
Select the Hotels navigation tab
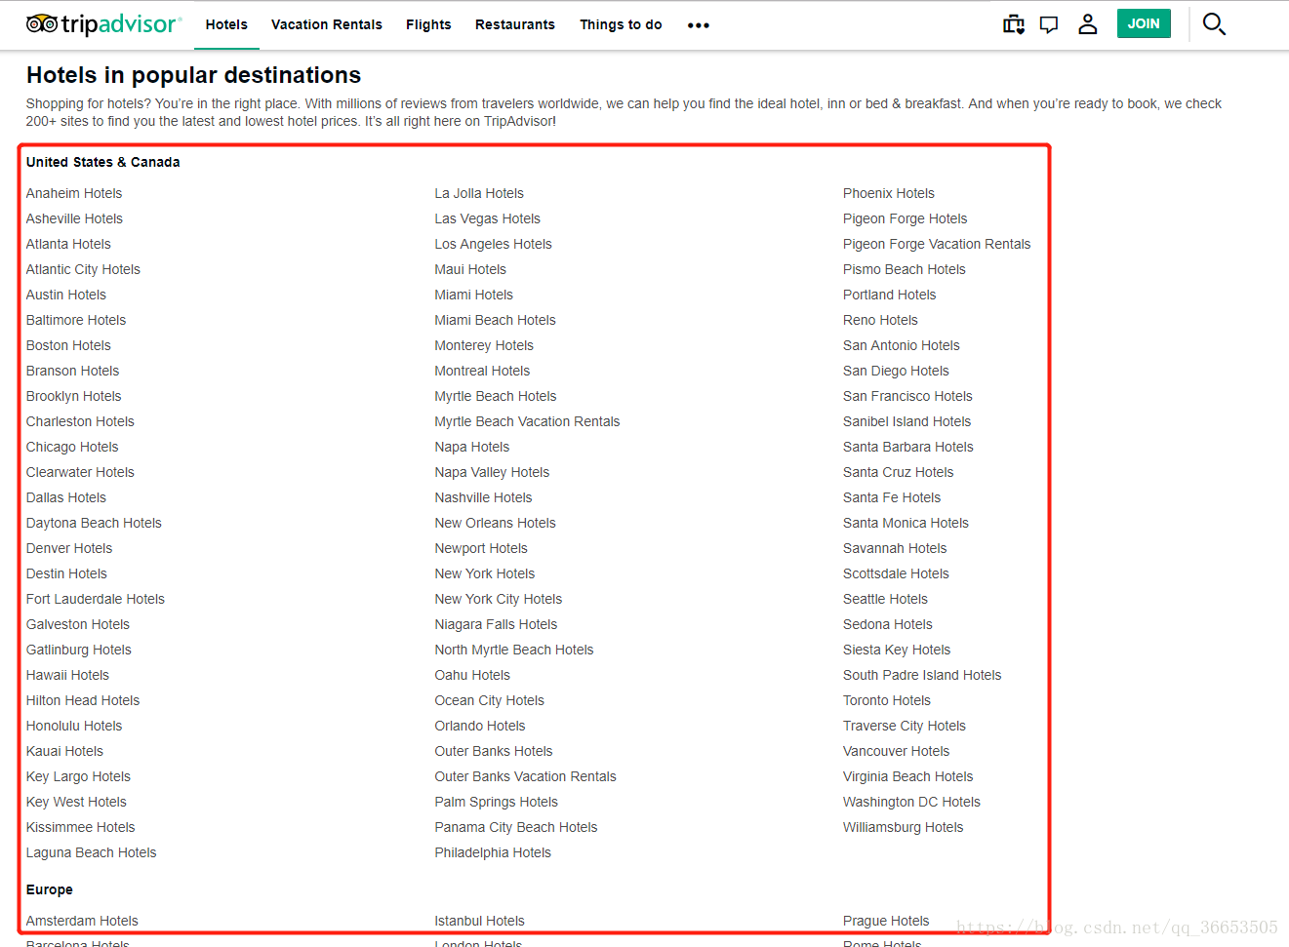[x=226, y=24]
